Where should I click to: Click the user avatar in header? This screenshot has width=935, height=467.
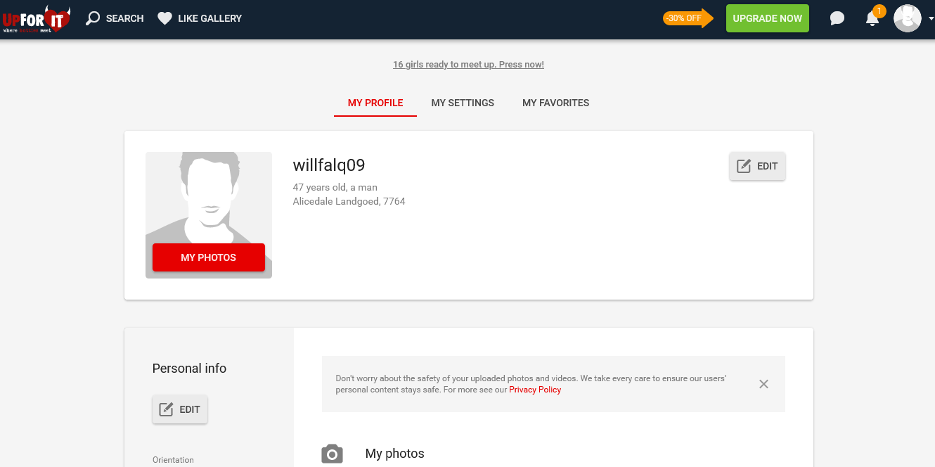(x=907, y=18)
